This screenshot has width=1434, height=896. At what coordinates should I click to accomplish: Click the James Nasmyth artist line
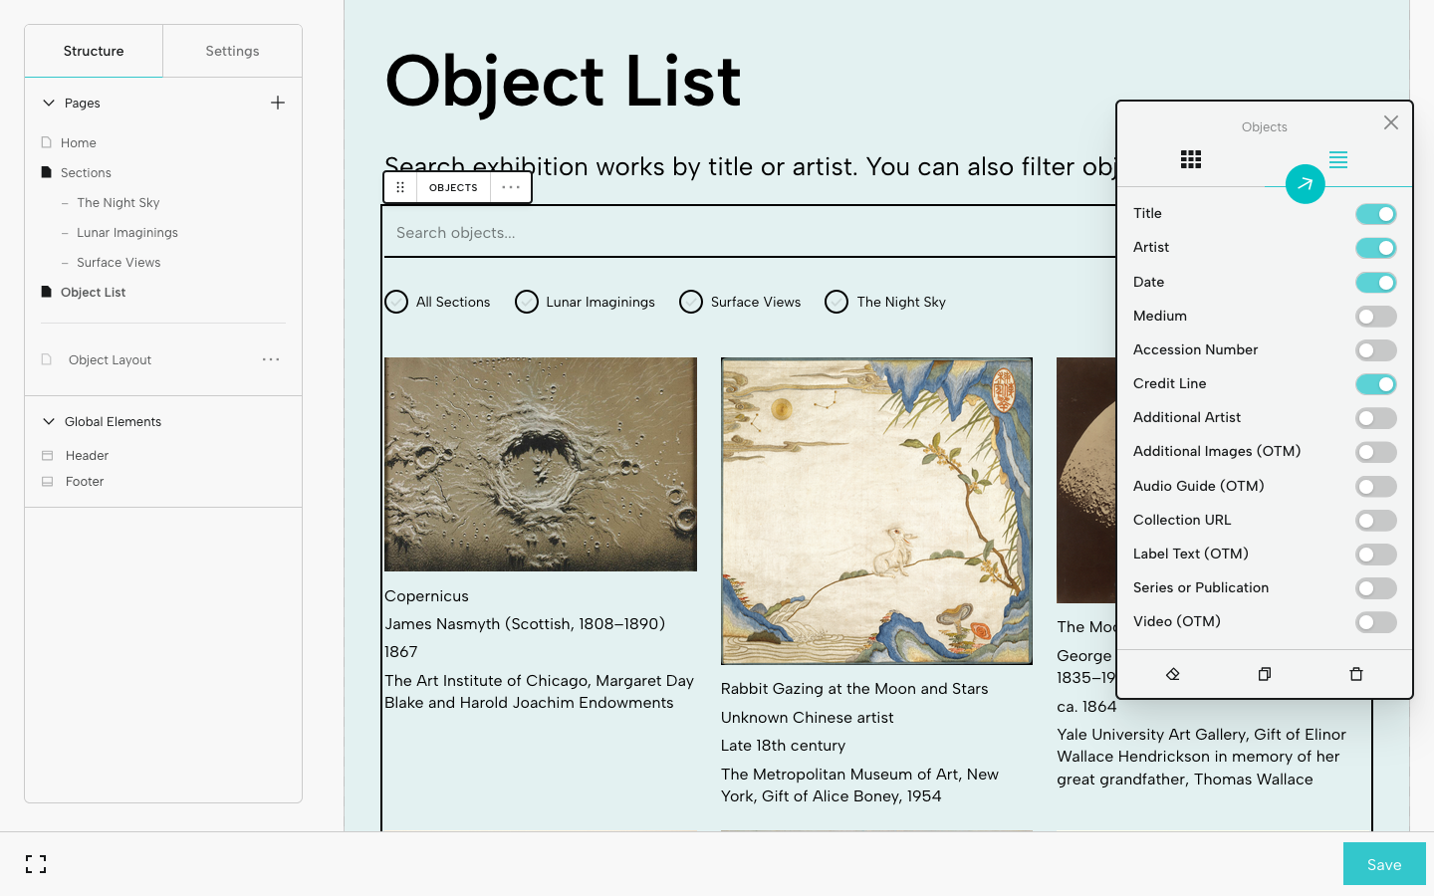click(525, 624)
